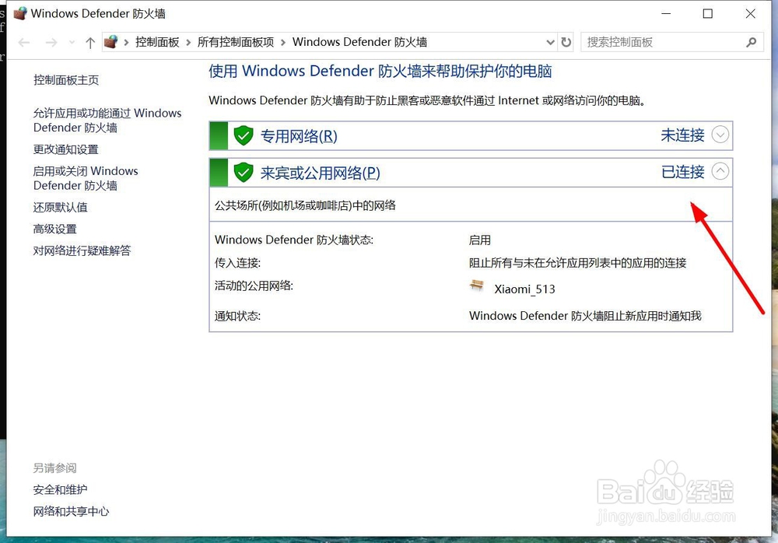The width and height of the screenshot is (778, 543).
Task: Expand chevron after 控制面板 breadcrumb
Action: coord(188,43)
